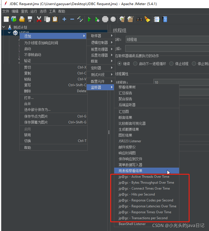Click the Cut scissors icon

tap(39, 19)
